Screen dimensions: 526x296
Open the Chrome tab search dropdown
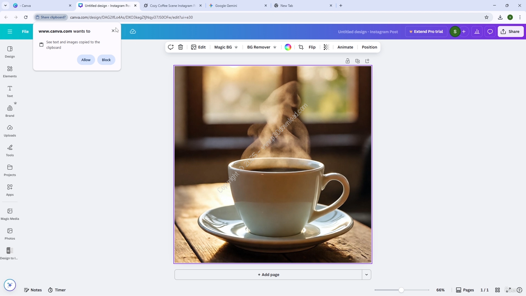(x=5, y=6)
